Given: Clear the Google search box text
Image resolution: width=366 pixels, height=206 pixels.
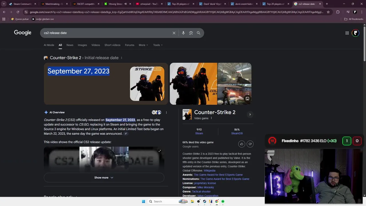Looking at the screenshot, I should tap(174, 33).
